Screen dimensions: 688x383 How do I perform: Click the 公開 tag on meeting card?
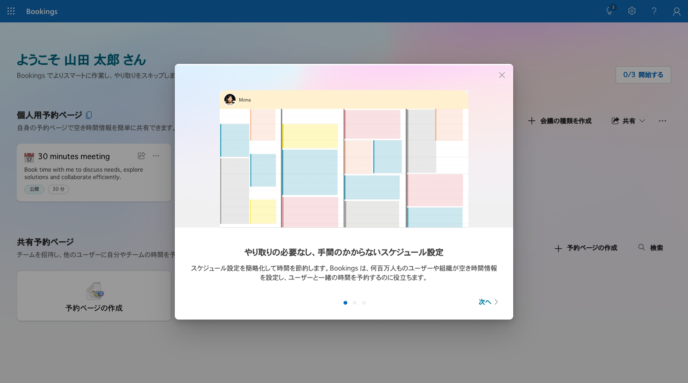[x=34, y=189]
